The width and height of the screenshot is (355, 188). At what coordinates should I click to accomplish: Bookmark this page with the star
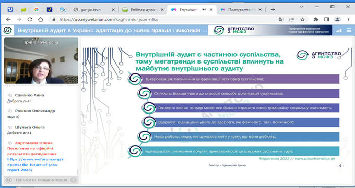click(x=302, y=19)
